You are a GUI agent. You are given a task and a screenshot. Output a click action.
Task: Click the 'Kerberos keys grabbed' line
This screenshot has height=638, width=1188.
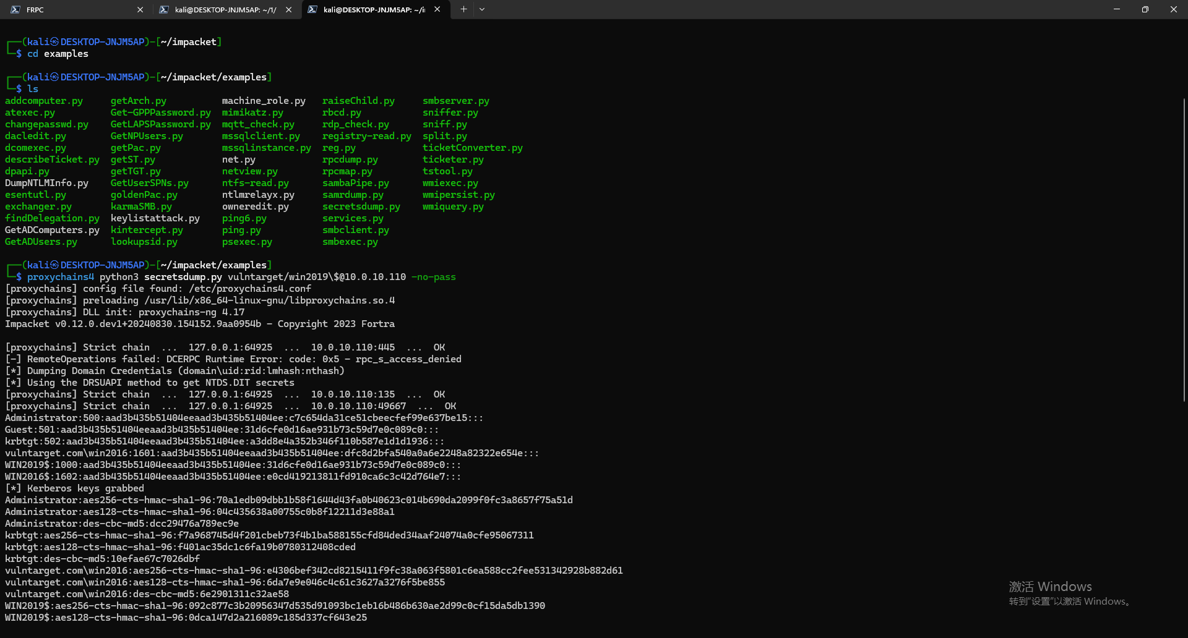coord(75,488)
